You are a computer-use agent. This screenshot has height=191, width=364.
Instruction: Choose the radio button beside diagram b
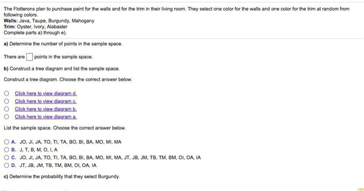click(x=6, y=109)
